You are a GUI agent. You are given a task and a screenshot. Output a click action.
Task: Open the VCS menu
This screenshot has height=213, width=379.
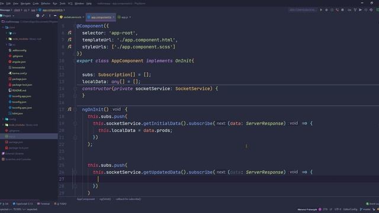pos(70,4)
